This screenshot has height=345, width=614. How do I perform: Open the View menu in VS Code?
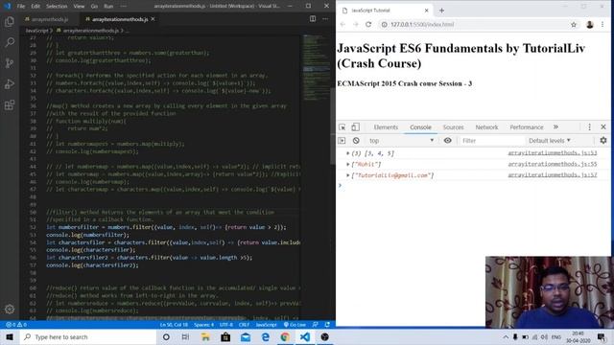click(79, 7)
